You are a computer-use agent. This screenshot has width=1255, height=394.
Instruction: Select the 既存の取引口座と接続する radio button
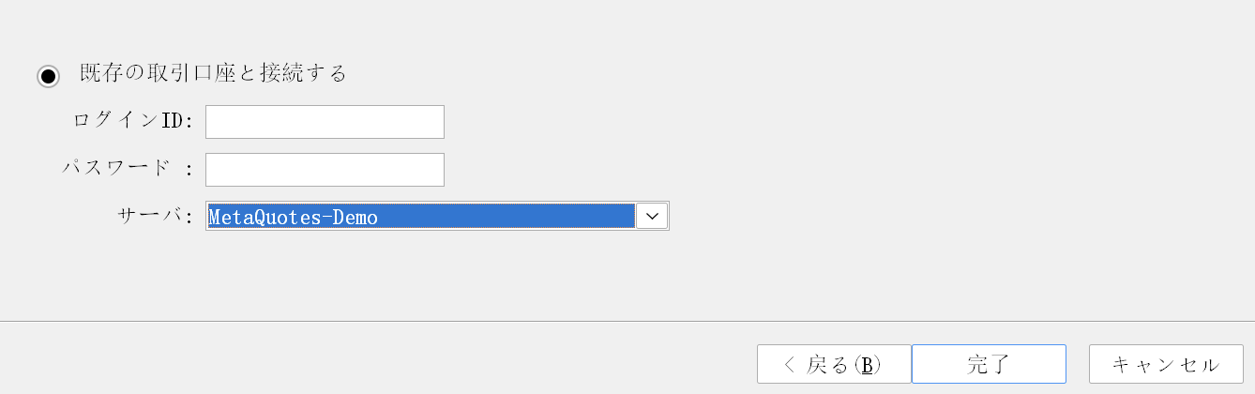[x=49, y=76]
